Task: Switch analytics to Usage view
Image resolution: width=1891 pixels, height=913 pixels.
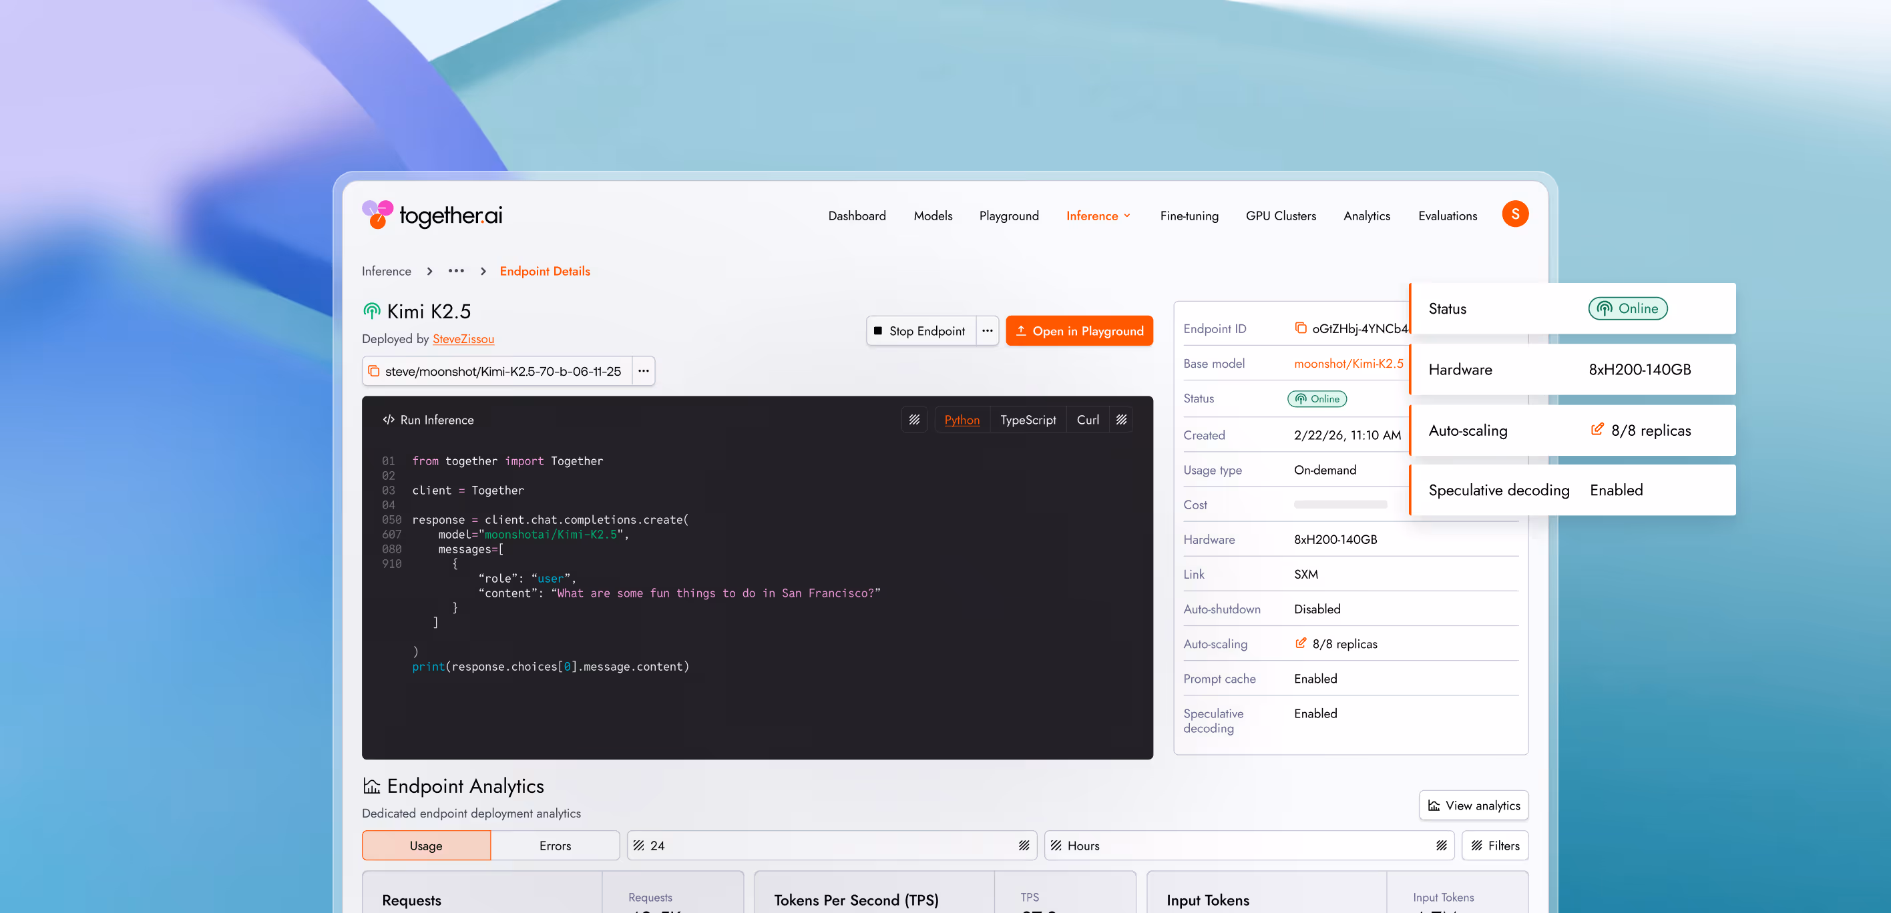Action: pos(426,846)
